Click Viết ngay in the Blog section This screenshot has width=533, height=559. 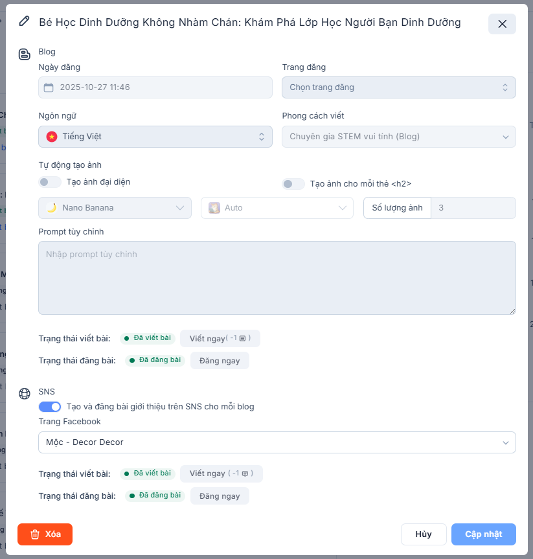(220, 338)
